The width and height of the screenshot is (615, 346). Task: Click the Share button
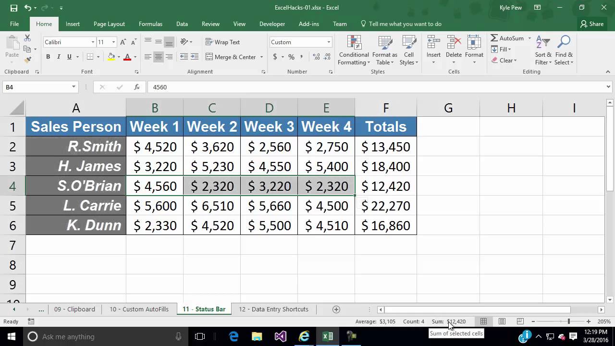point(591,24)
